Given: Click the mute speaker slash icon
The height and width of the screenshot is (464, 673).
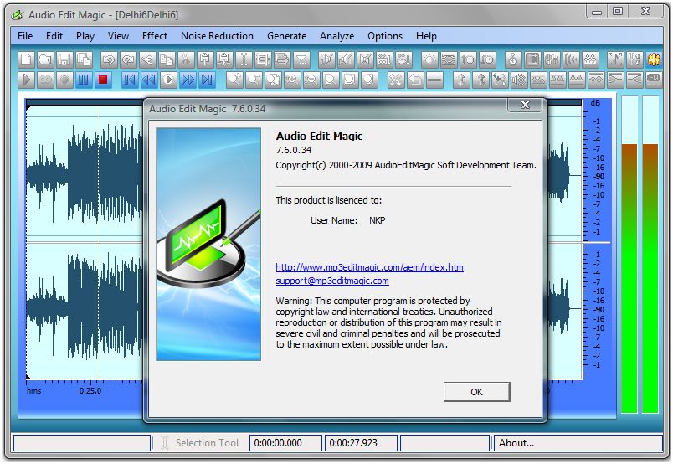Looking at the screenshot, I should (365, 59).
